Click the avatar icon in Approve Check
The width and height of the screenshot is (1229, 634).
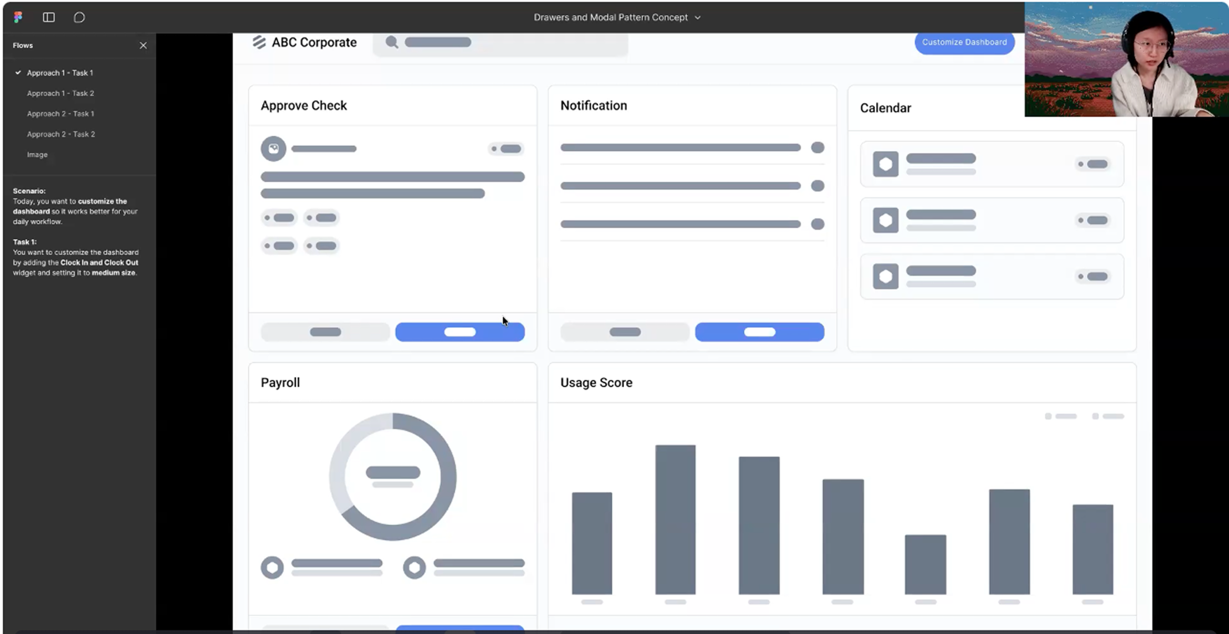[273, 149]
